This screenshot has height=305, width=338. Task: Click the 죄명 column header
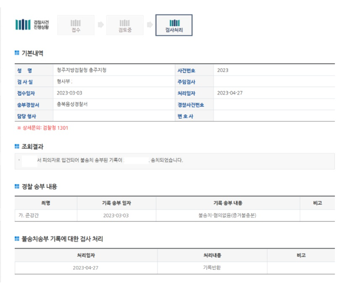pos(45,203)
